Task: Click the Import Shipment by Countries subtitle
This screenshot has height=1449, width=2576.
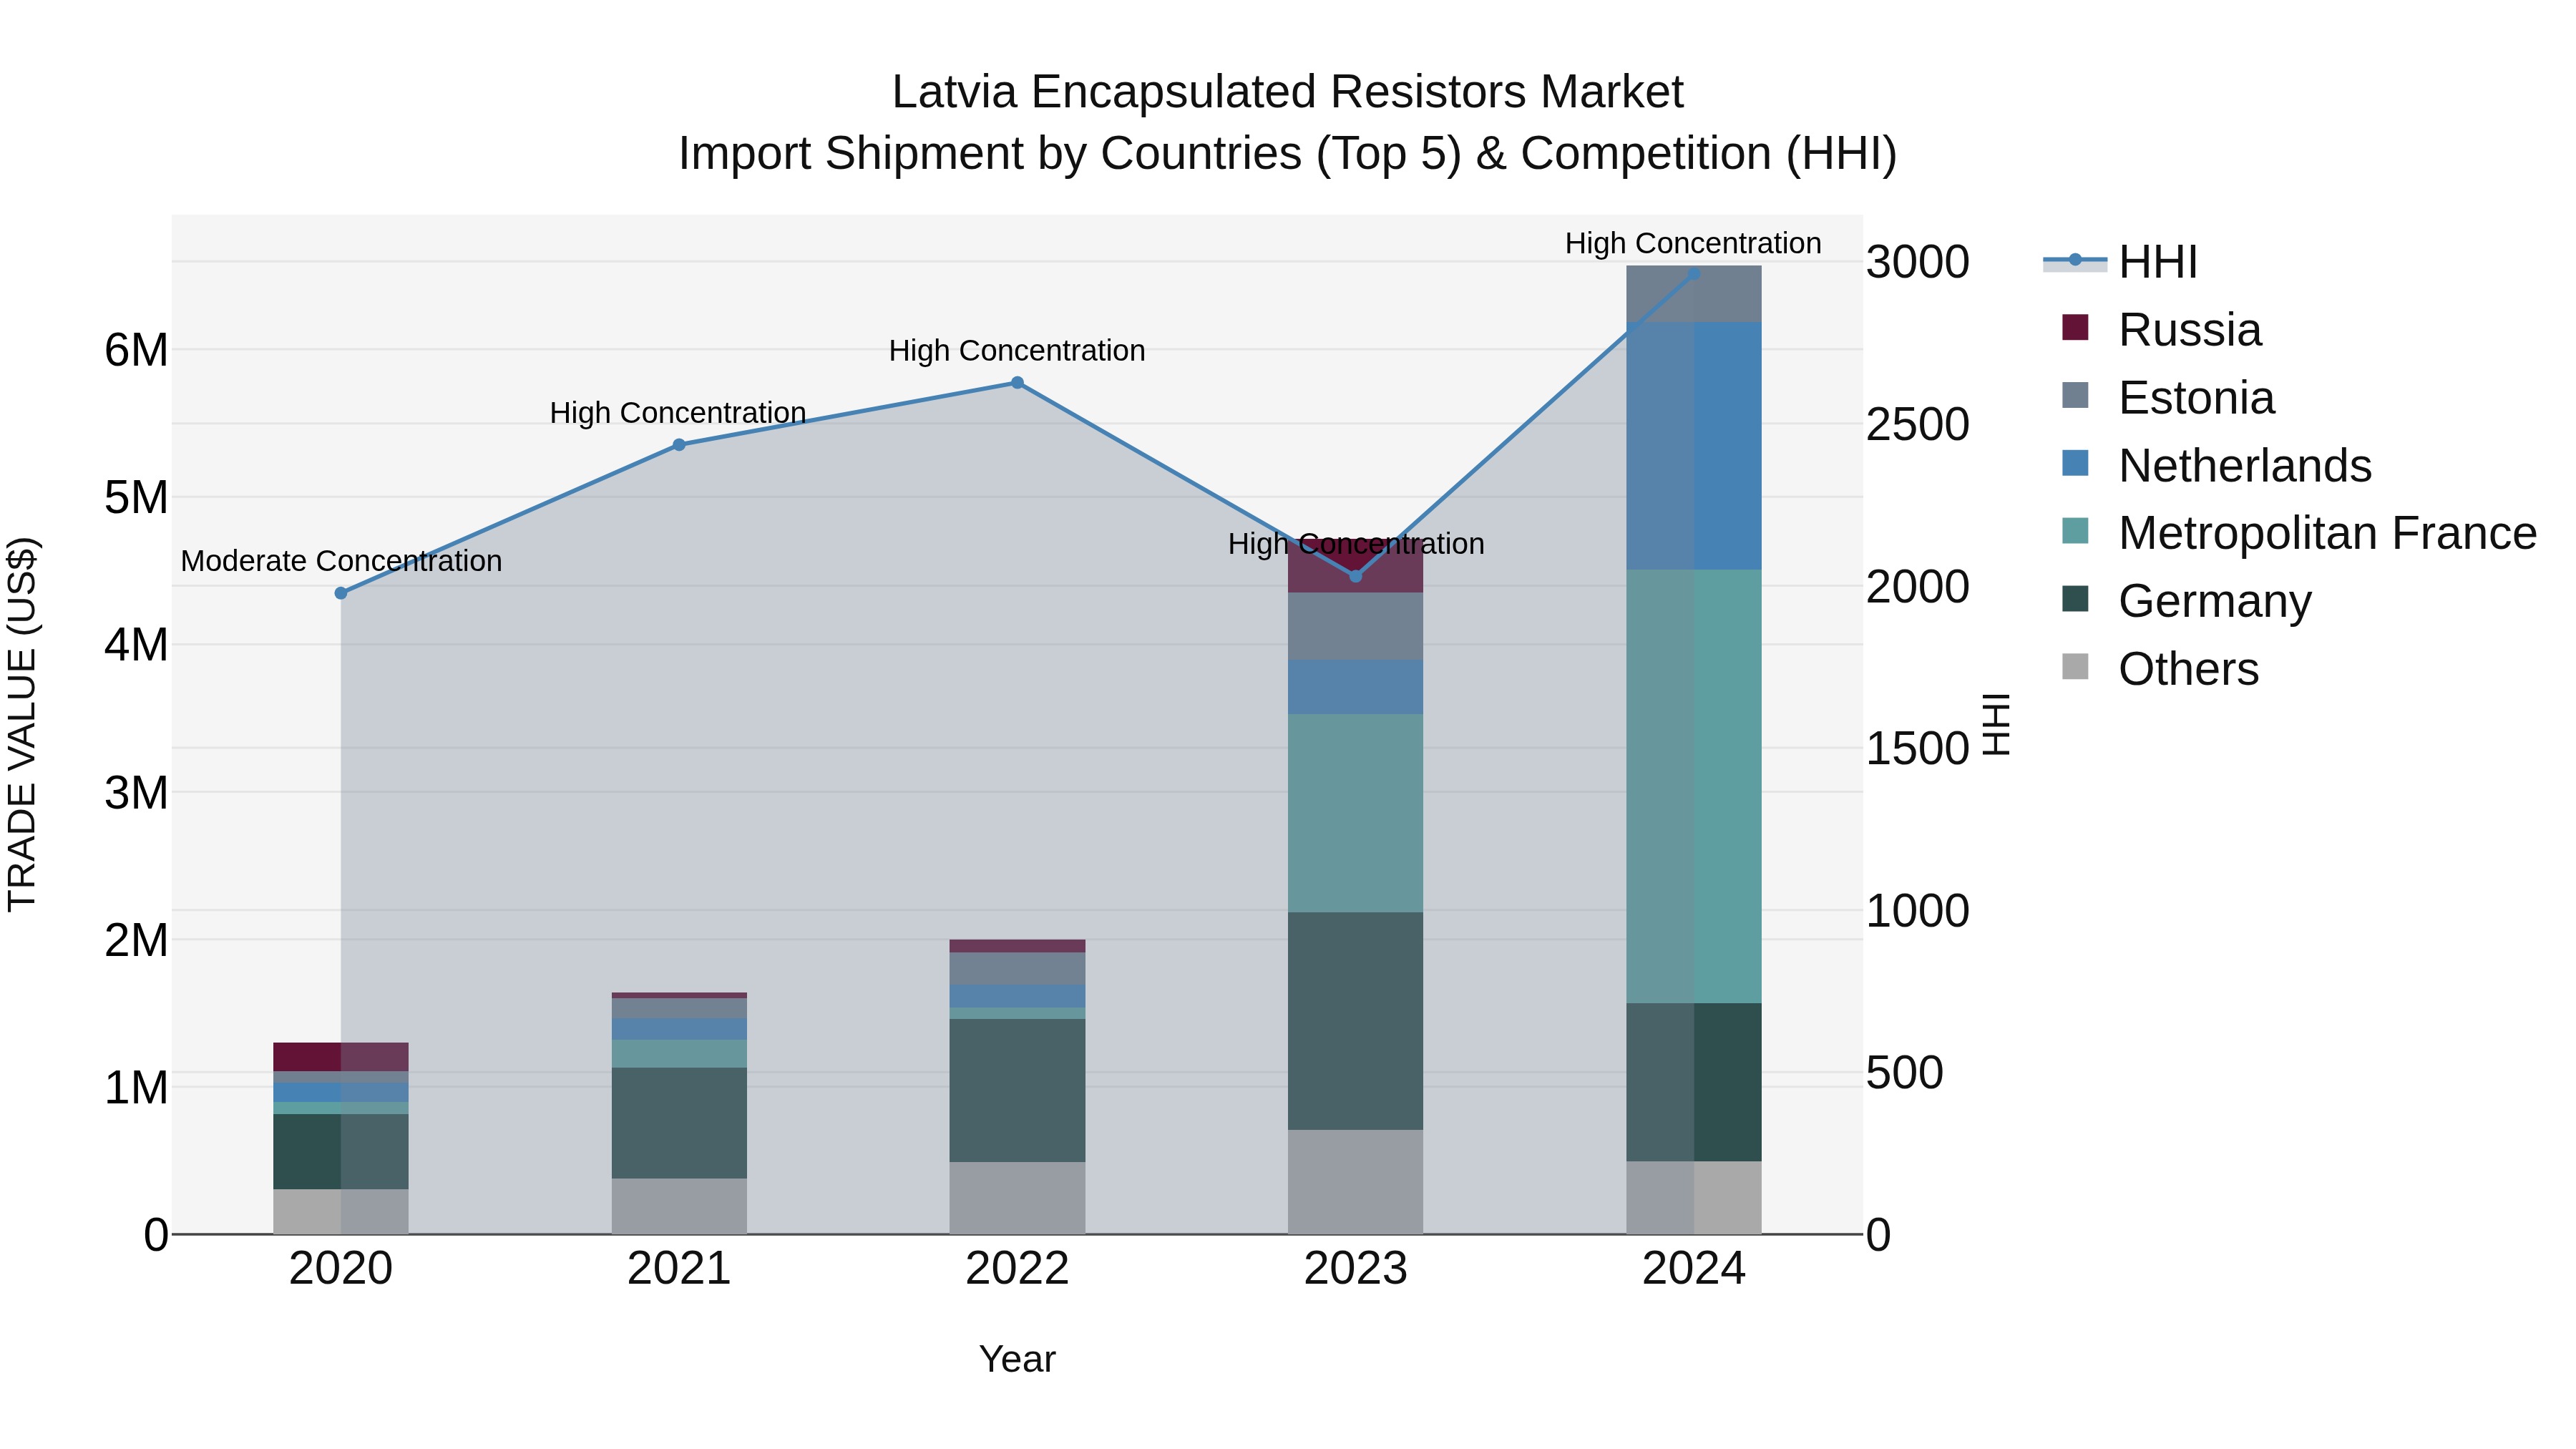Action: (1288, 154)
